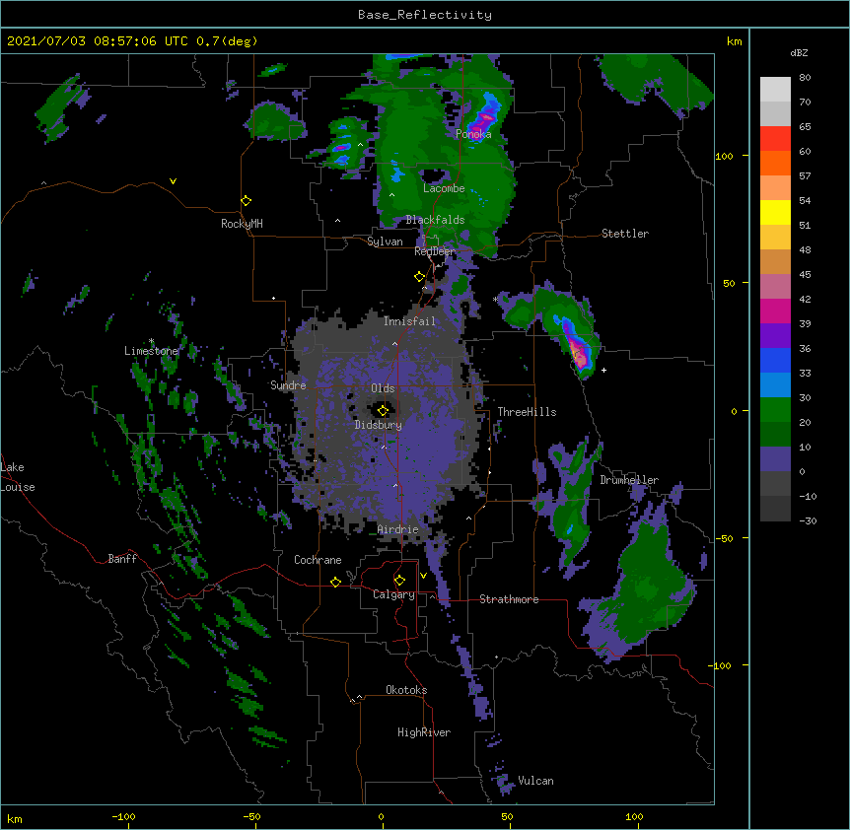Click the yellow diamond marker below RedDeer
The height and width of the screenshot is (830, 850).
(x=420, y=277)
